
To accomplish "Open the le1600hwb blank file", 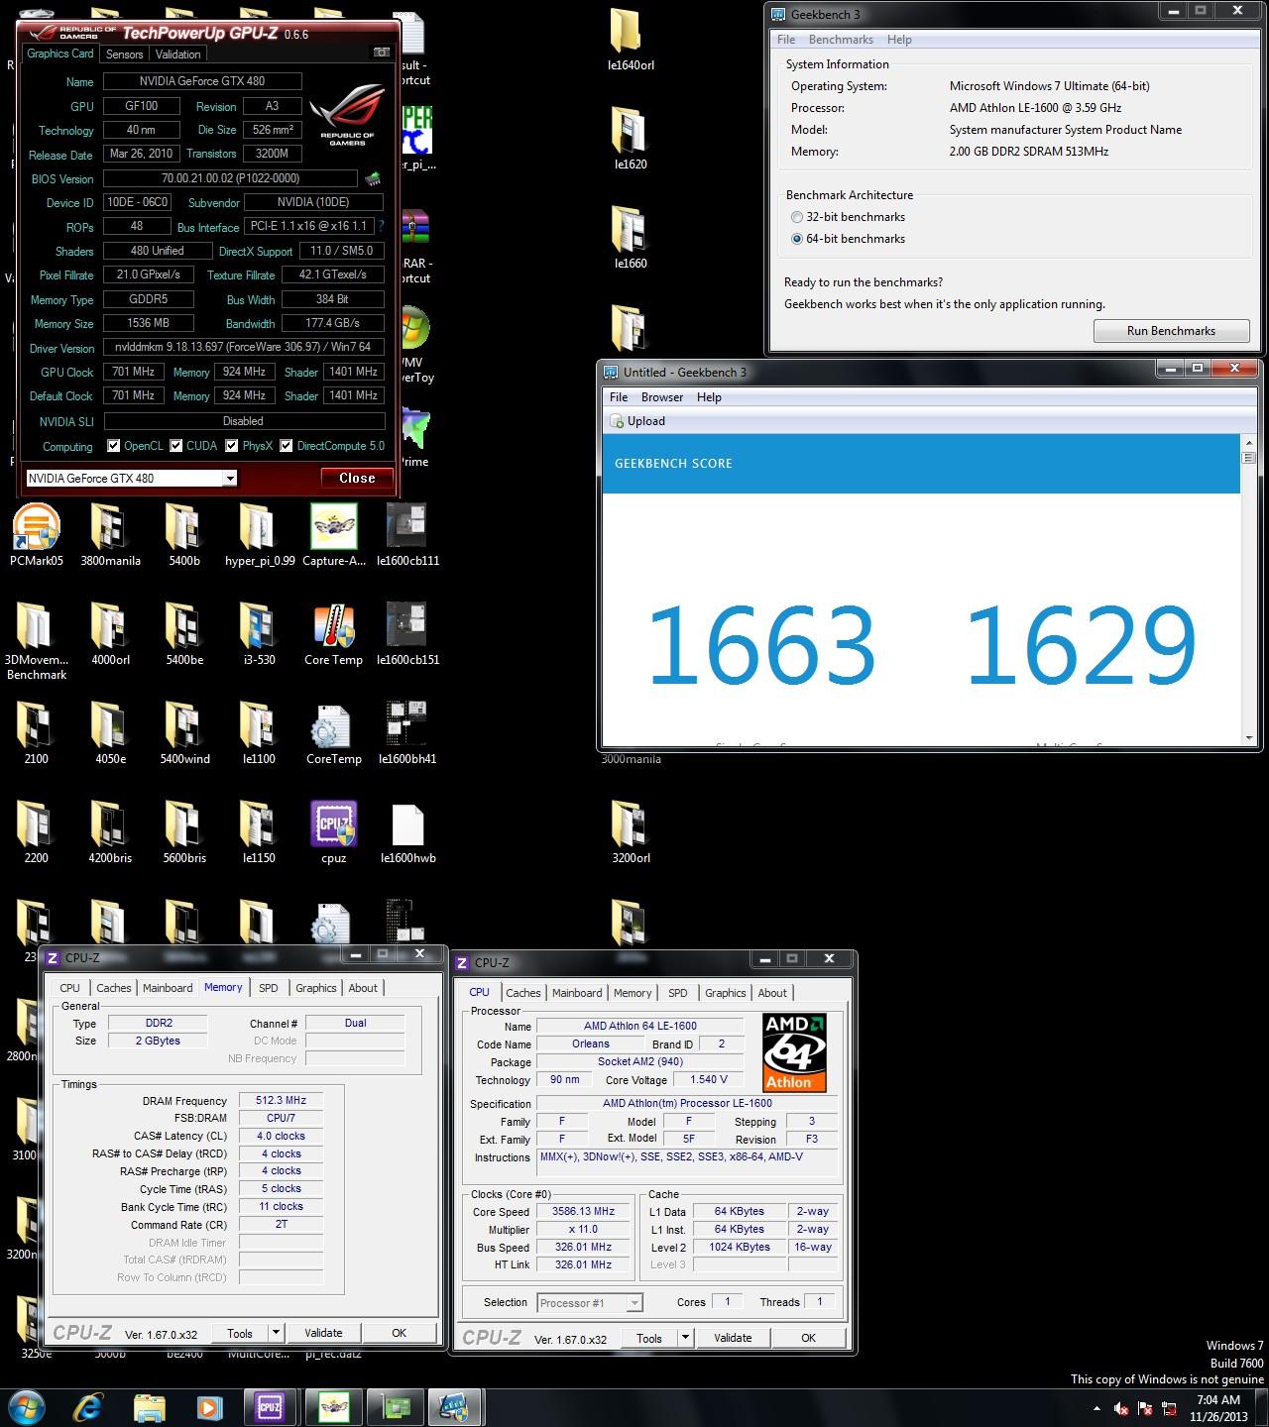I will [x=407, y=832].
